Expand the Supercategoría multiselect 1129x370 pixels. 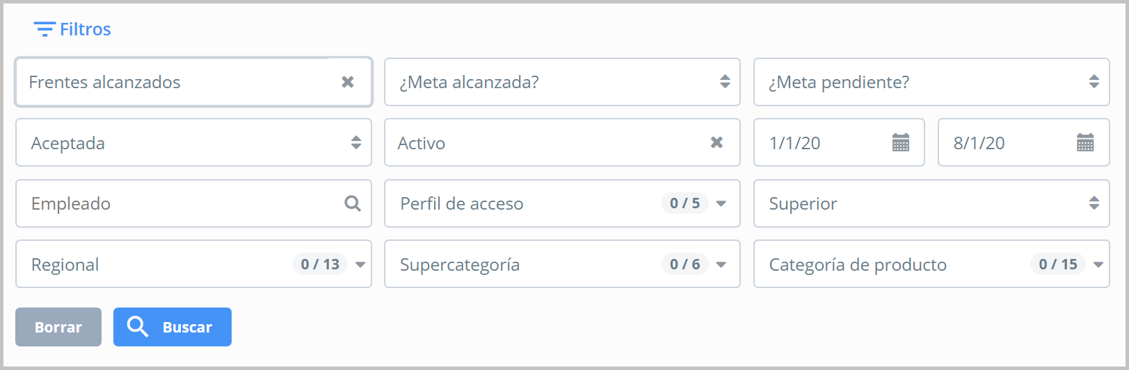[x=721, y=264]
